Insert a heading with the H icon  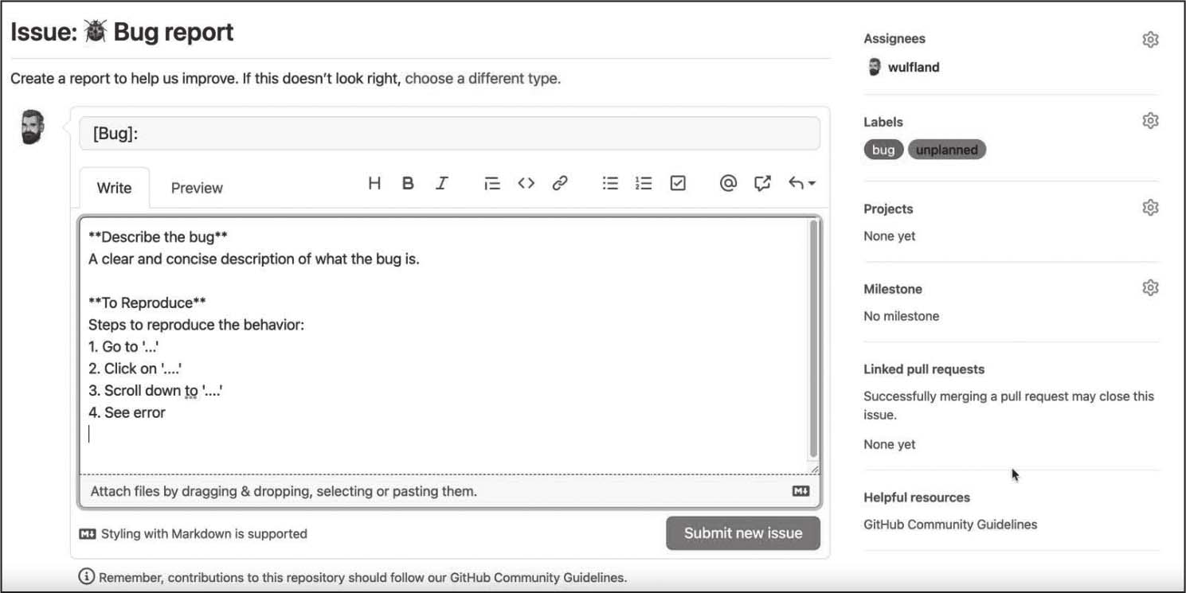click(374, 183)
